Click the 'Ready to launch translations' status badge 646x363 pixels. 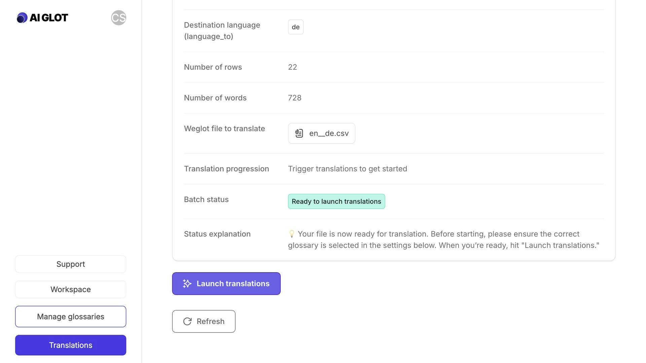336,202
